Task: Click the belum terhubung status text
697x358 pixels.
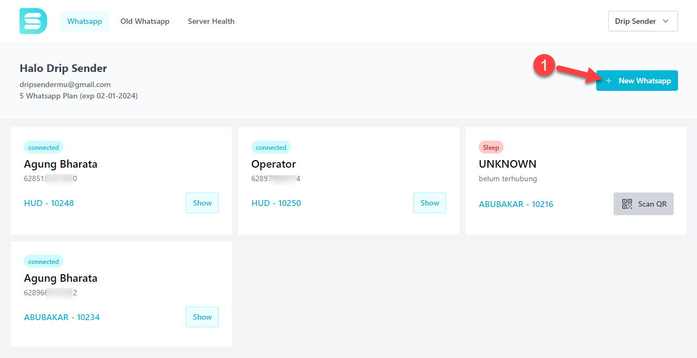Action: coord(508,178)
